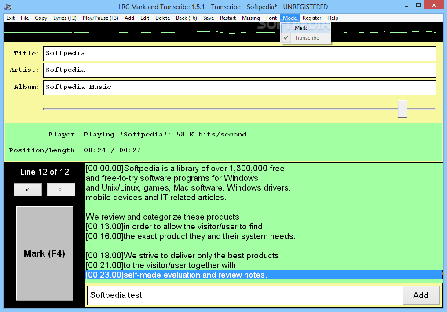447x312 pixels.
Task: Open the Font menu
Action: coord(271,18)
